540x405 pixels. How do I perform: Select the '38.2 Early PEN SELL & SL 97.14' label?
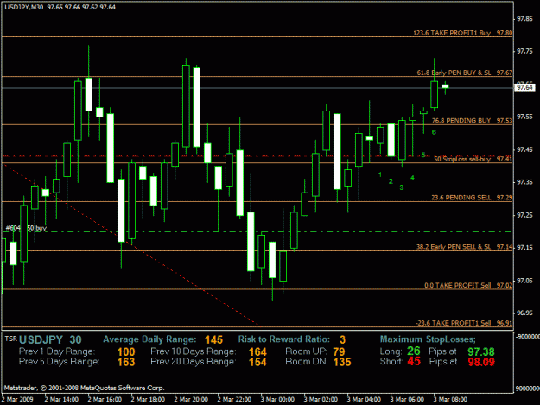point(464,247)
